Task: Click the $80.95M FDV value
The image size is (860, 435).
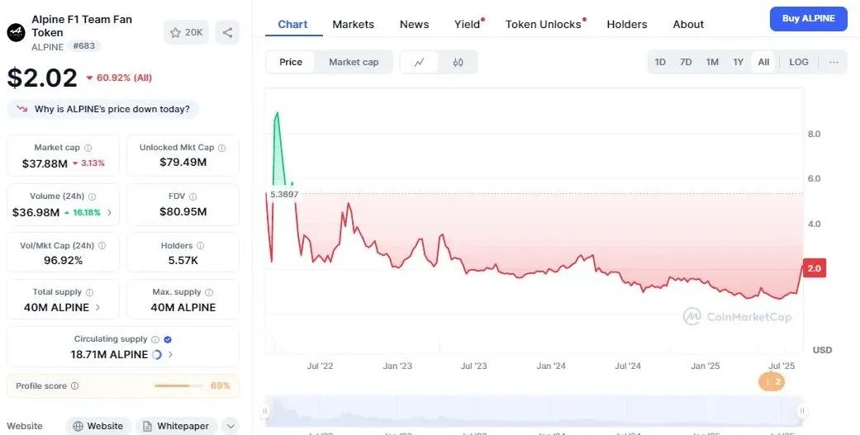Action: click(183, 211)
